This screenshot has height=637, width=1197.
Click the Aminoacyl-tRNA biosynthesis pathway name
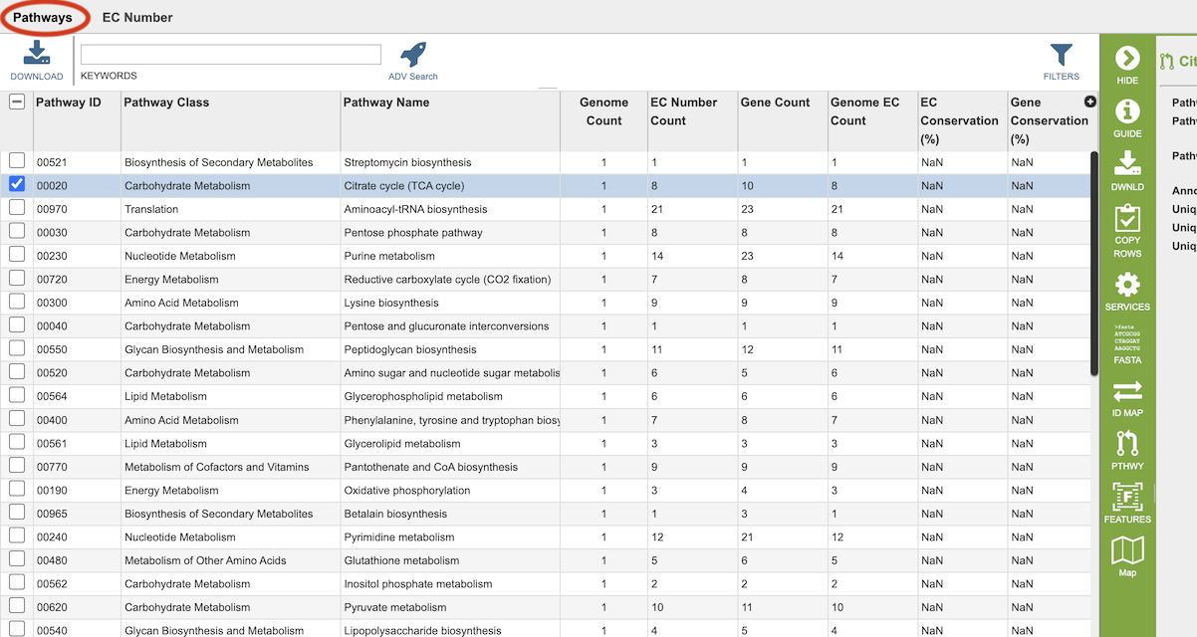(415, 209)
